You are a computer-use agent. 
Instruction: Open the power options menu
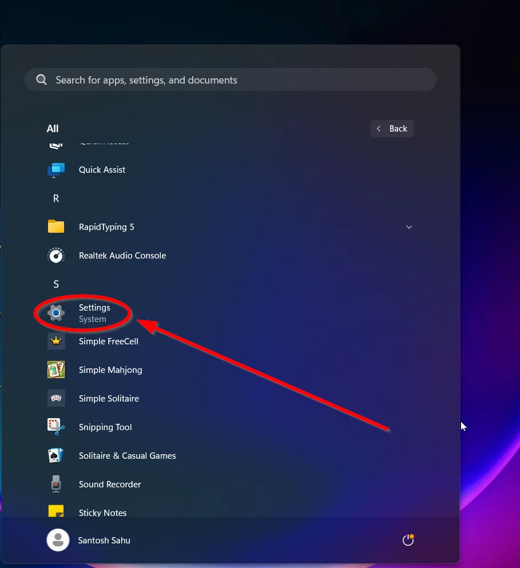coord(408,539)
